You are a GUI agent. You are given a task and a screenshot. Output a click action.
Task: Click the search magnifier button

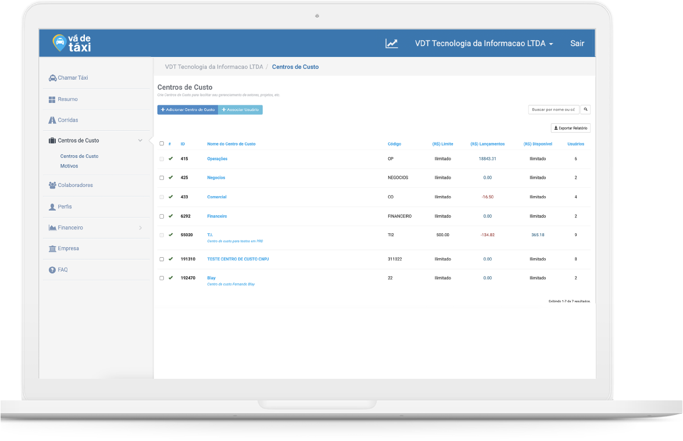(585, 110)
